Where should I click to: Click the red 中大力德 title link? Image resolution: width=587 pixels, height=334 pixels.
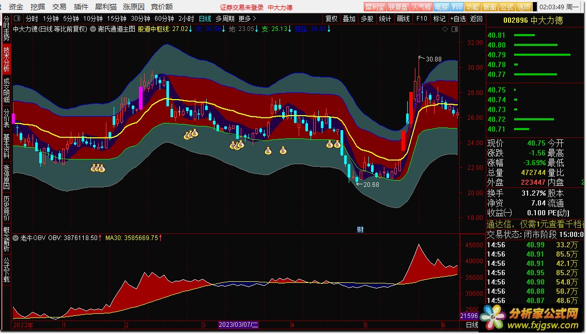(x=280, y=7)
